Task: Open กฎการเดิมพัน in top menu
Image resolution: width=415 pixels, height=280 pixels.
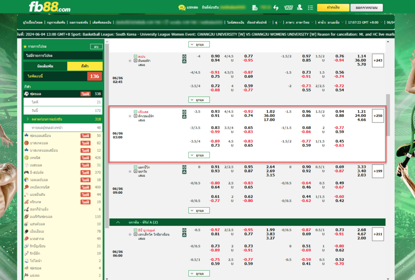Action: pos(56,22)
